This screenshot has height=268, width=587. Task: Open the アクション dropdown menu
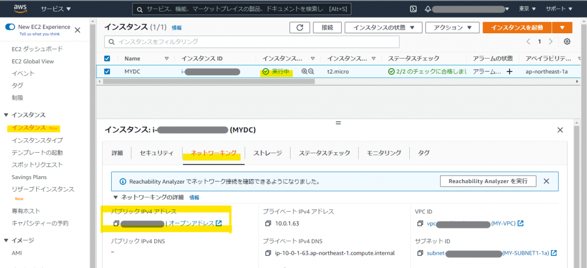click(x=452, y=28)
